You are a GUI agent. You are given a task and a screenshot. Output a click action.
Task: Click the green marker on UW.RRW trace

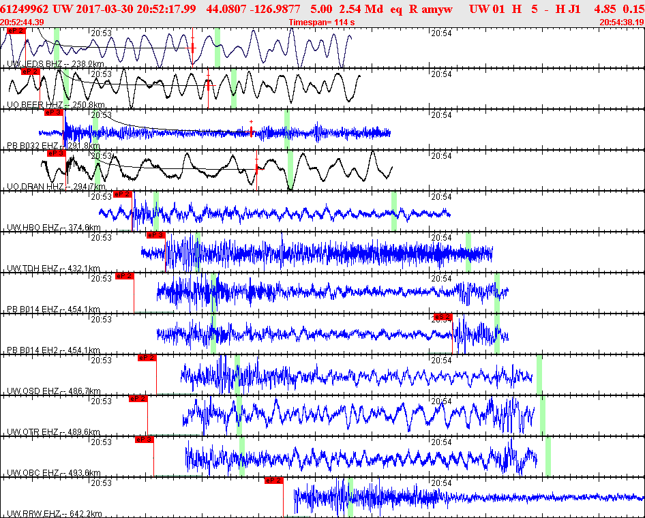click(x=350, y=498)
